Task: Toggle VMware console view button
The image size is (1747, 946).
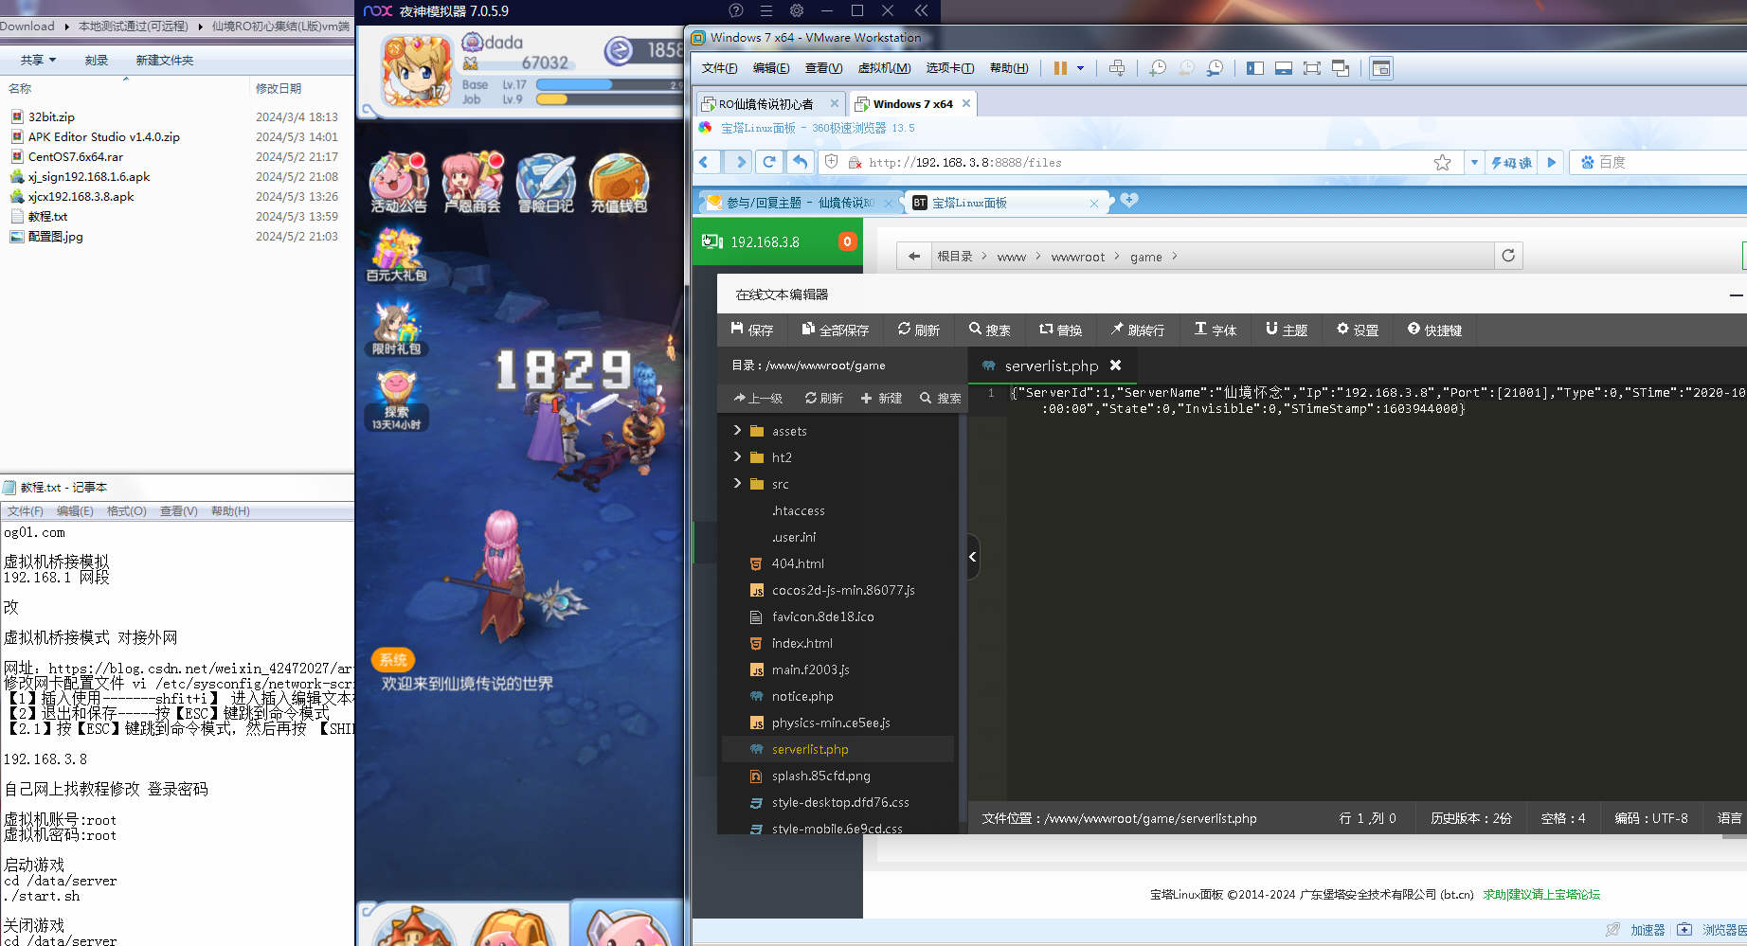Action: [x=1381, y=68]
